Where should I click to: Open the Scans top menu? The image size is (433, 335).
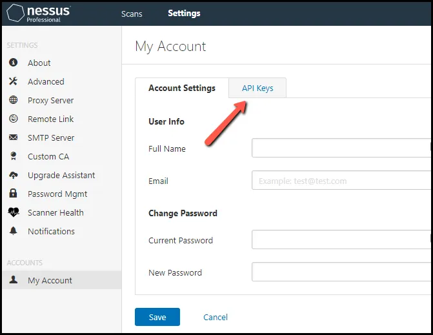[x=132, y=14]
